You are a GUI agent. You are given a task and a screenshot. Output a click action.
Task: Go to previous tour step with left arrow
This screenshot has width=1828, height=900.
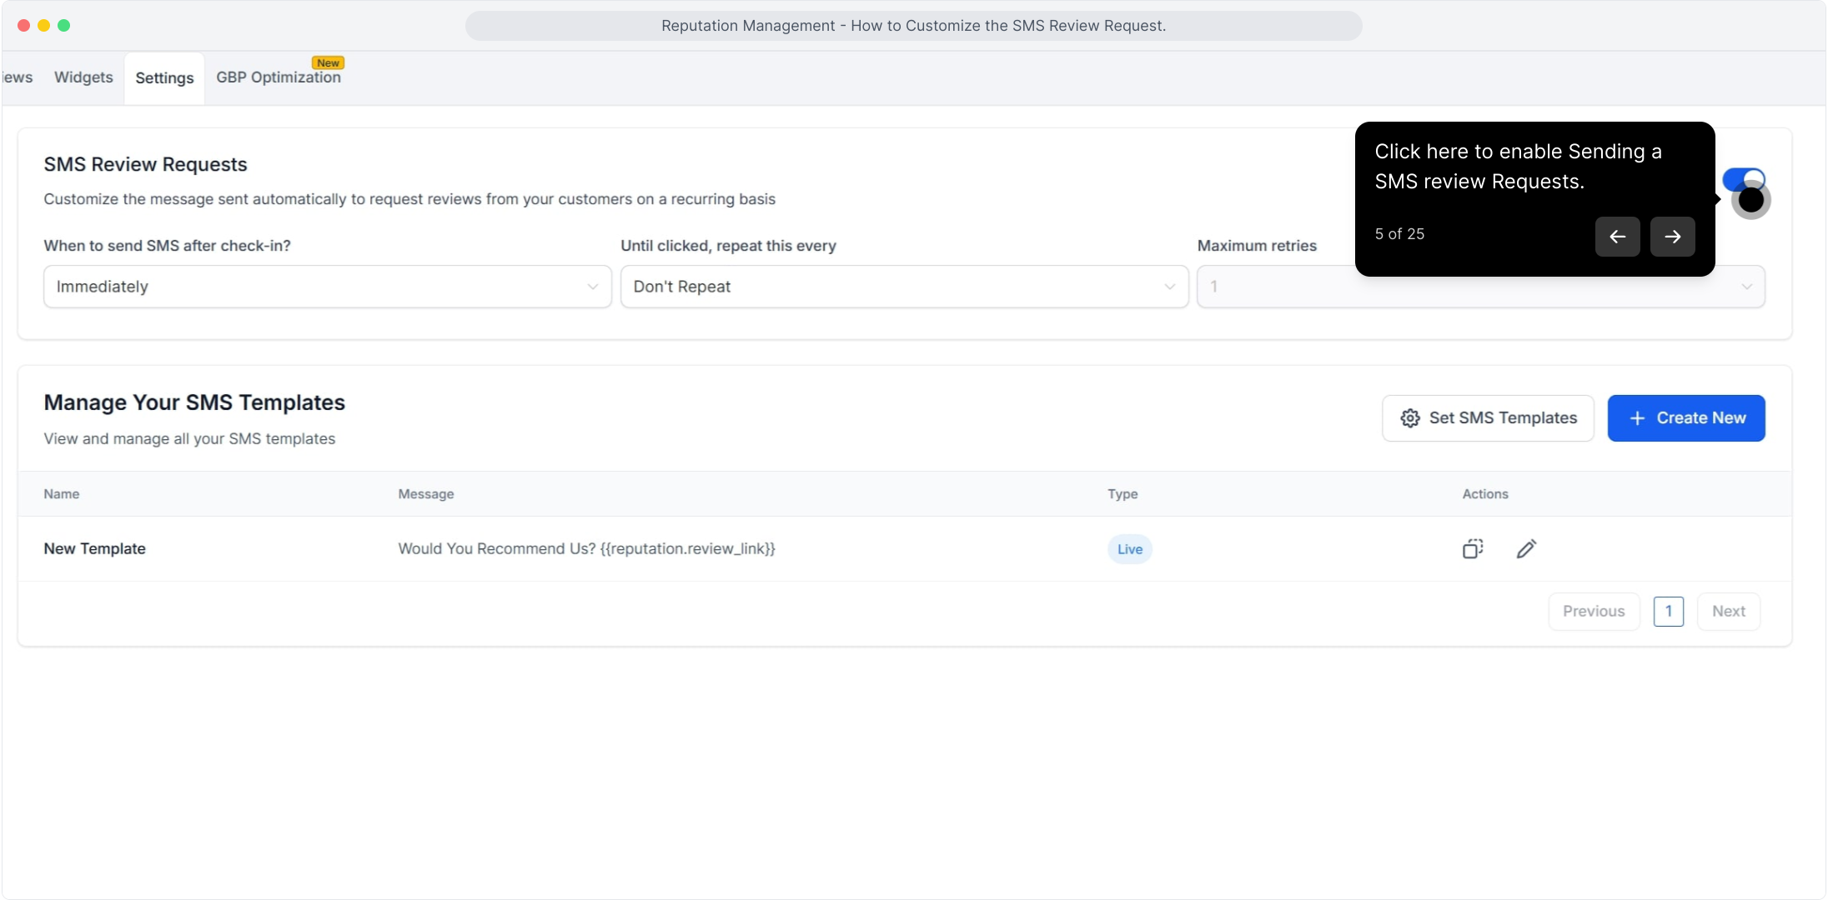click(x=1617, y=237)
